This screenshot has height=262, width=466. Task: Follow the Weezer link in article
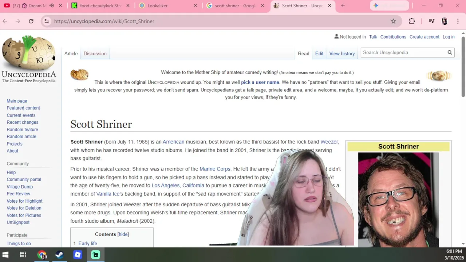tap(329, 142)
